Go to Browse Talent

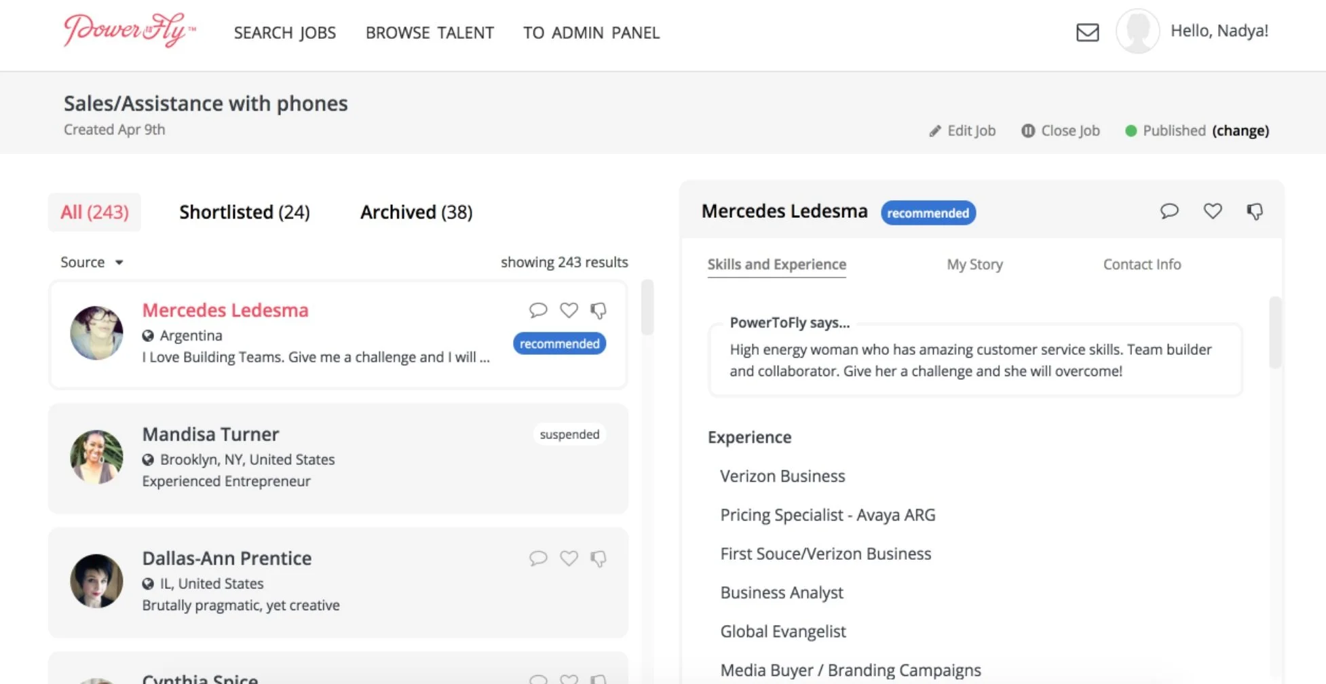coord(430,33)
